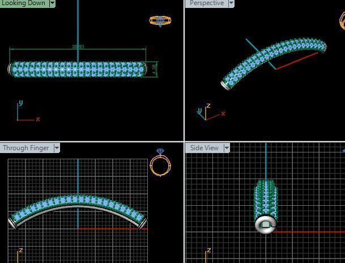Select the curved band model in Perspective view
The width and height of the screenshot is (345, 263).
(x=274, y=63)
